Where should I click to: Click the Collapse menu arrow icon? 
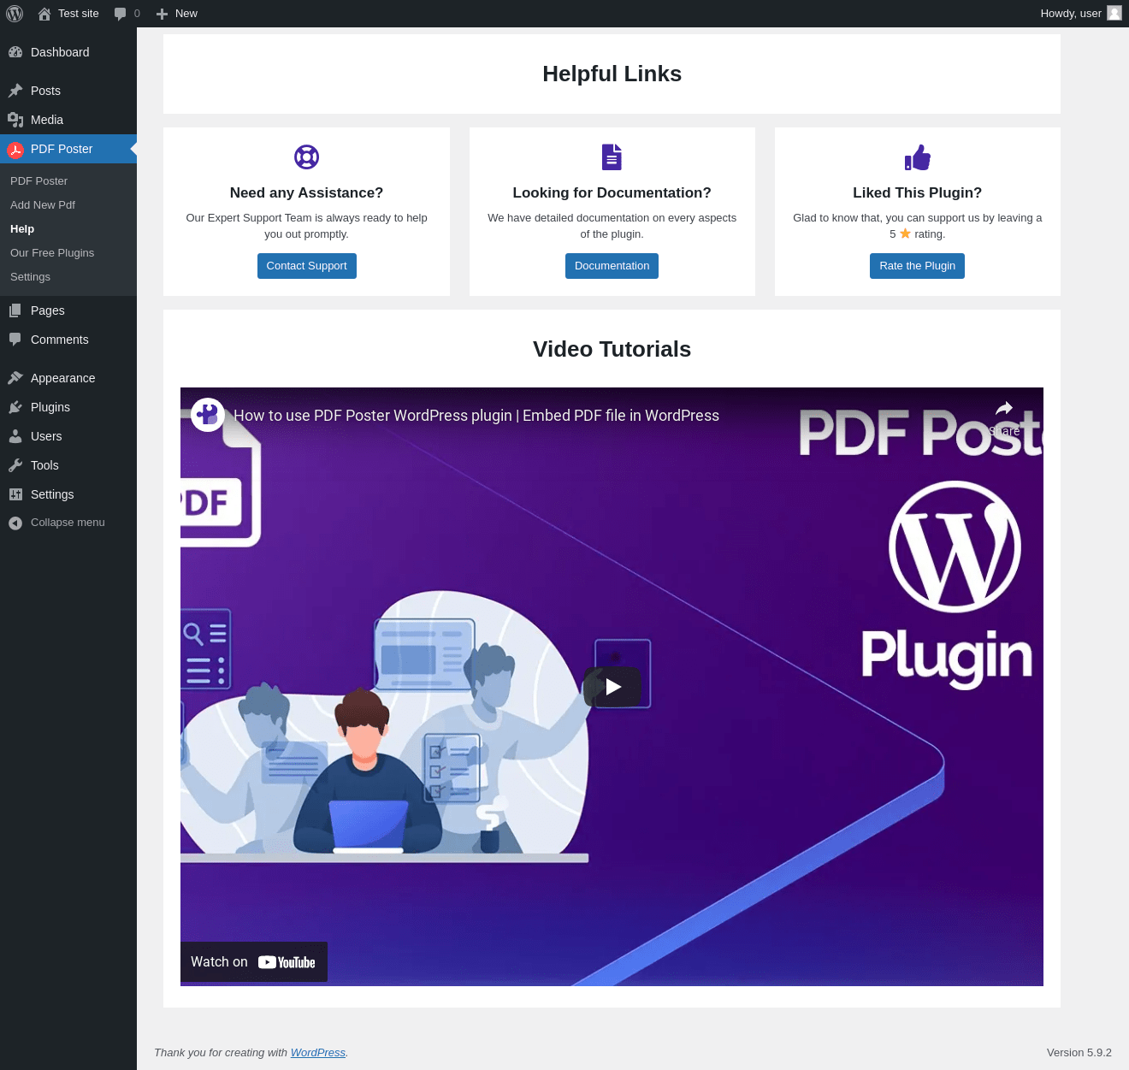pos(15,523)
